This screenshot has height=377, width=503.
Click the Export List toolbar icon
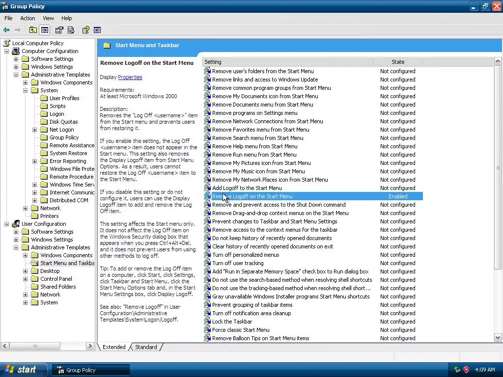coord(71,30)
